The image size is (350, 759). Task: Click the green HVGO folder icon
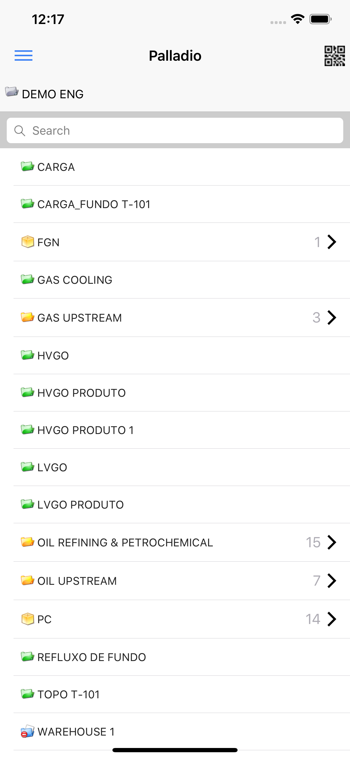coord(28,355)
